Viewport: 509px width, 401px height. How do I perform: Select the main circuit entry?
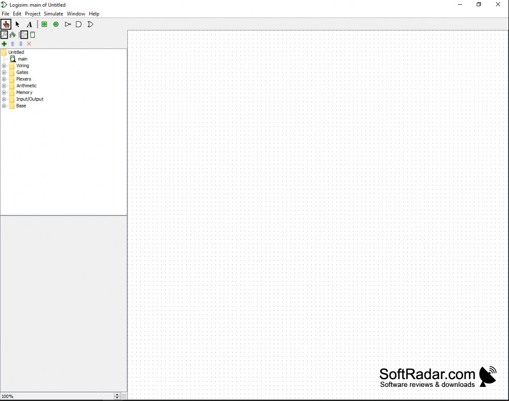[22, 59]
